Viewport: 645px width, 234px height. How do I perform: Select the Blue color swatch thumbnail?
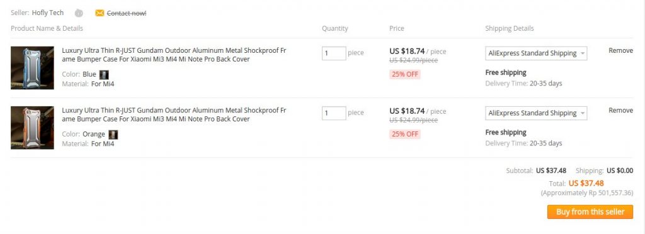104,75
